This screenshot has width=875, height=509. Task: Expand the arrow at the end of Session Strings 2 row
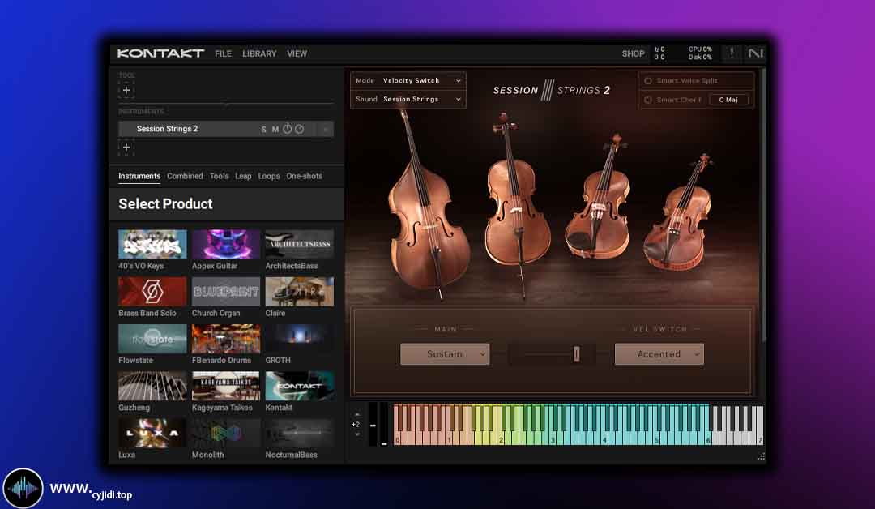click(x=326, y=130)
